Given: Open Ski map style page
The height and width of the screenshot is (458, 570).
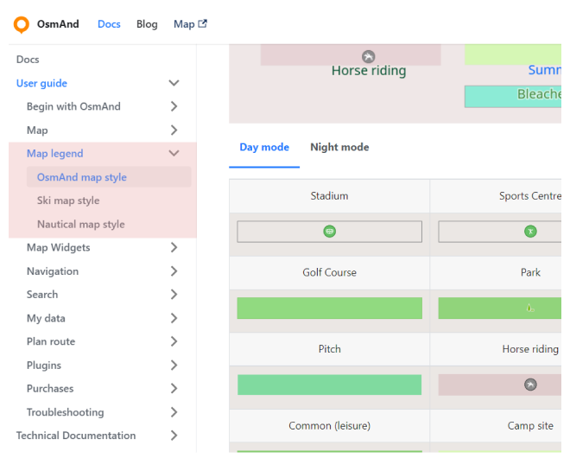Looking at the screenshot, I should [68, 200].
